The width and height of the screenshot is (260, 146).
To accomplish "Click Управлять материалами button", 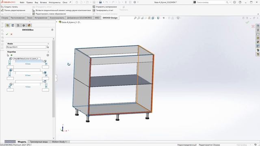I will [x=105, y=7].
